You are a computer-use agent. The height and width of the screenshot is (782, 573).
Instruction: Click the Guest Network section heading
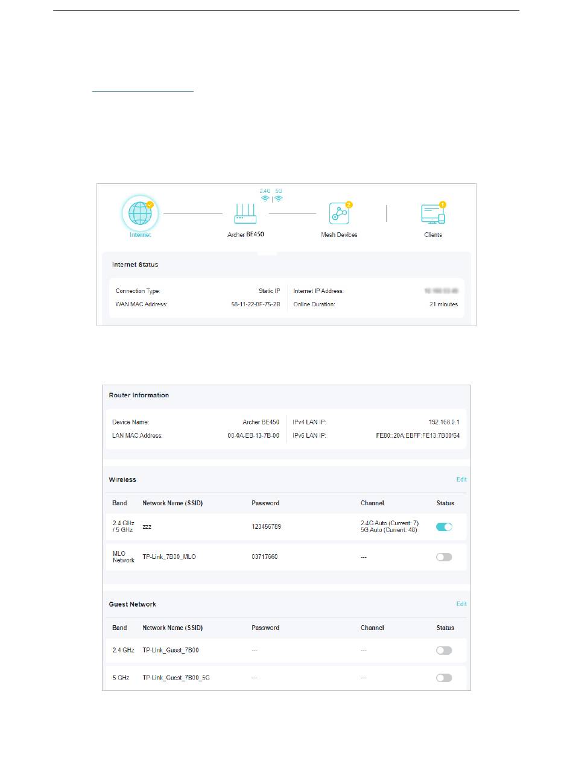132,604
